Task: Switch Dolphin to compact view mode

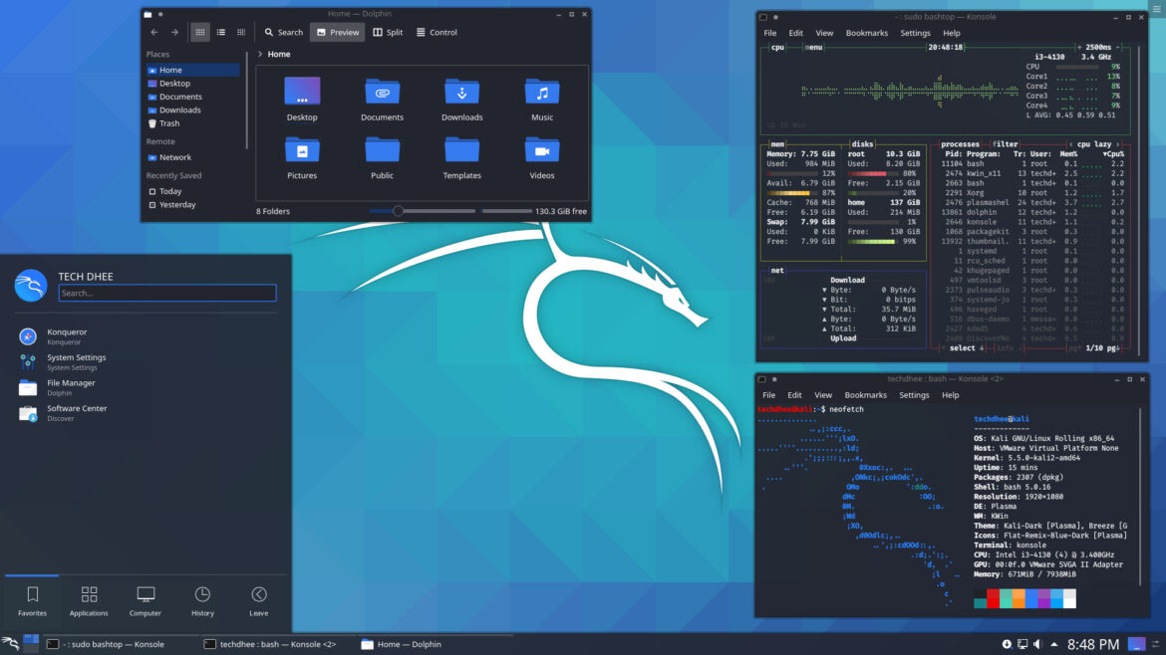Action: coord(240,32)
